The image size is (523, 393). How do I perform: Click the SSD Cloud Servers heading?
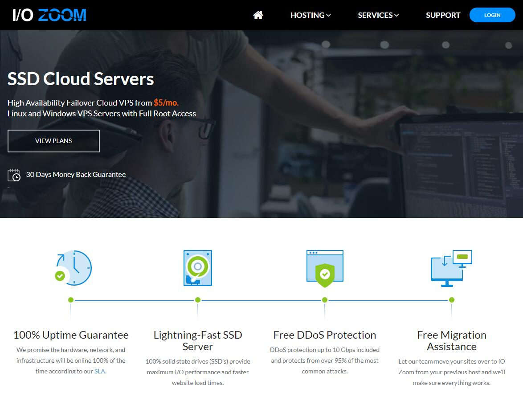(81, 79)
